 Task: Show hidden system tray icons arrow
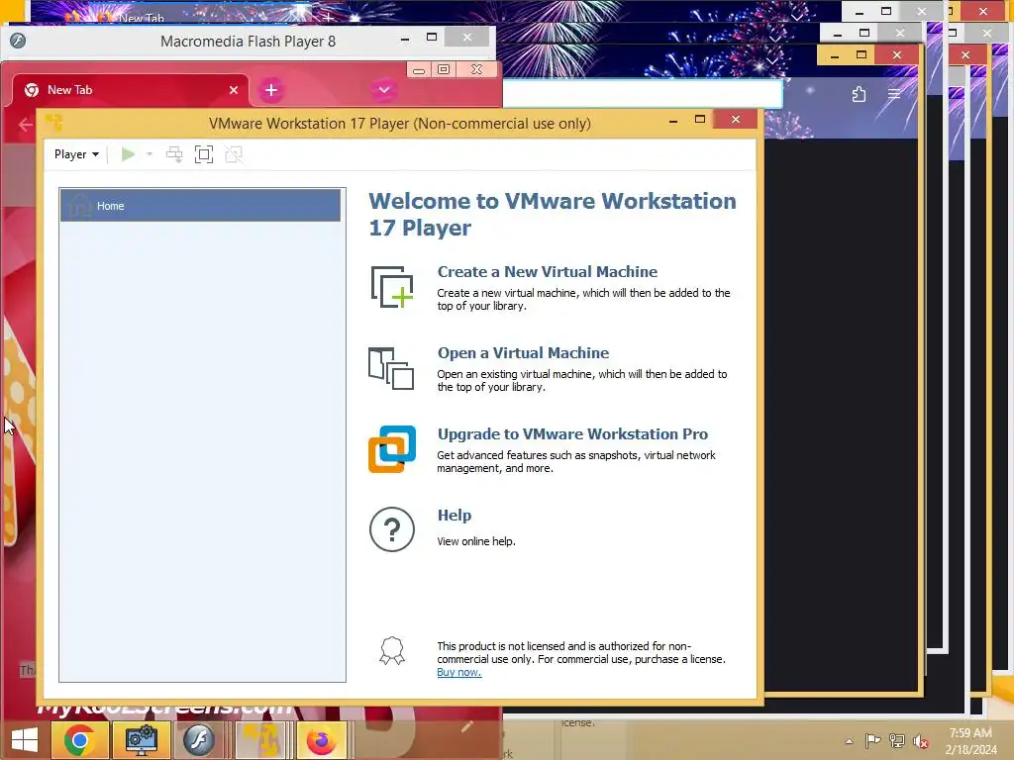849,741
